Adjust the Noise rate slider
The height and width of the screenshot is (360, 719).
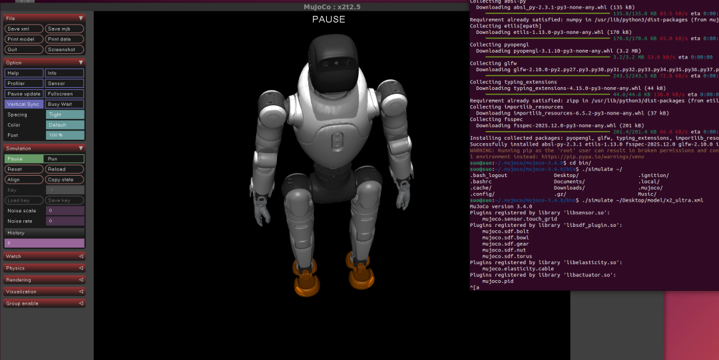65,221
